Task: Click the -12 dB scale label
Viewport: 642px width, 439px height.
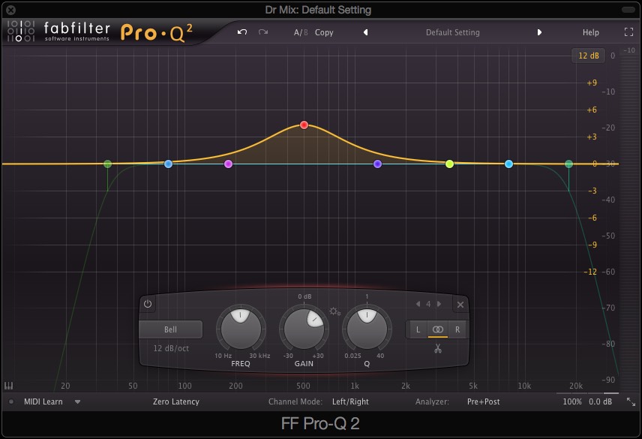Action: click(590, 272)
